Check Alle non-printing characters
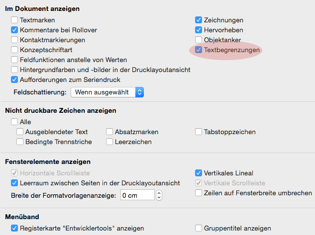This screenshot has width=315, height=235. tap(14, 122)
